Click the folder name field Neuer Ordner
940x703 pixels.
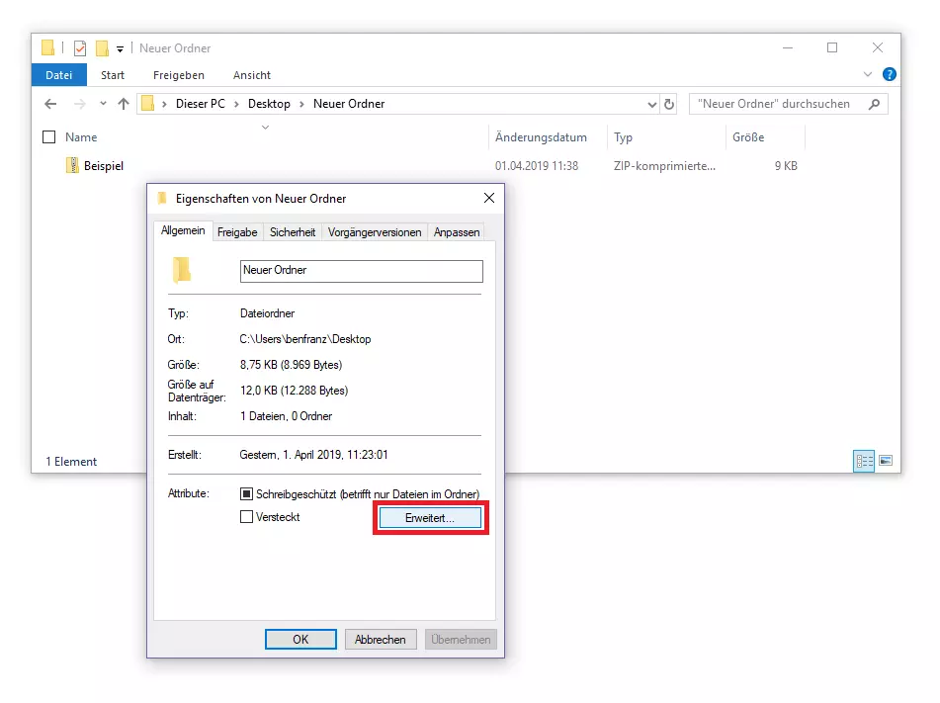point(362,271)
